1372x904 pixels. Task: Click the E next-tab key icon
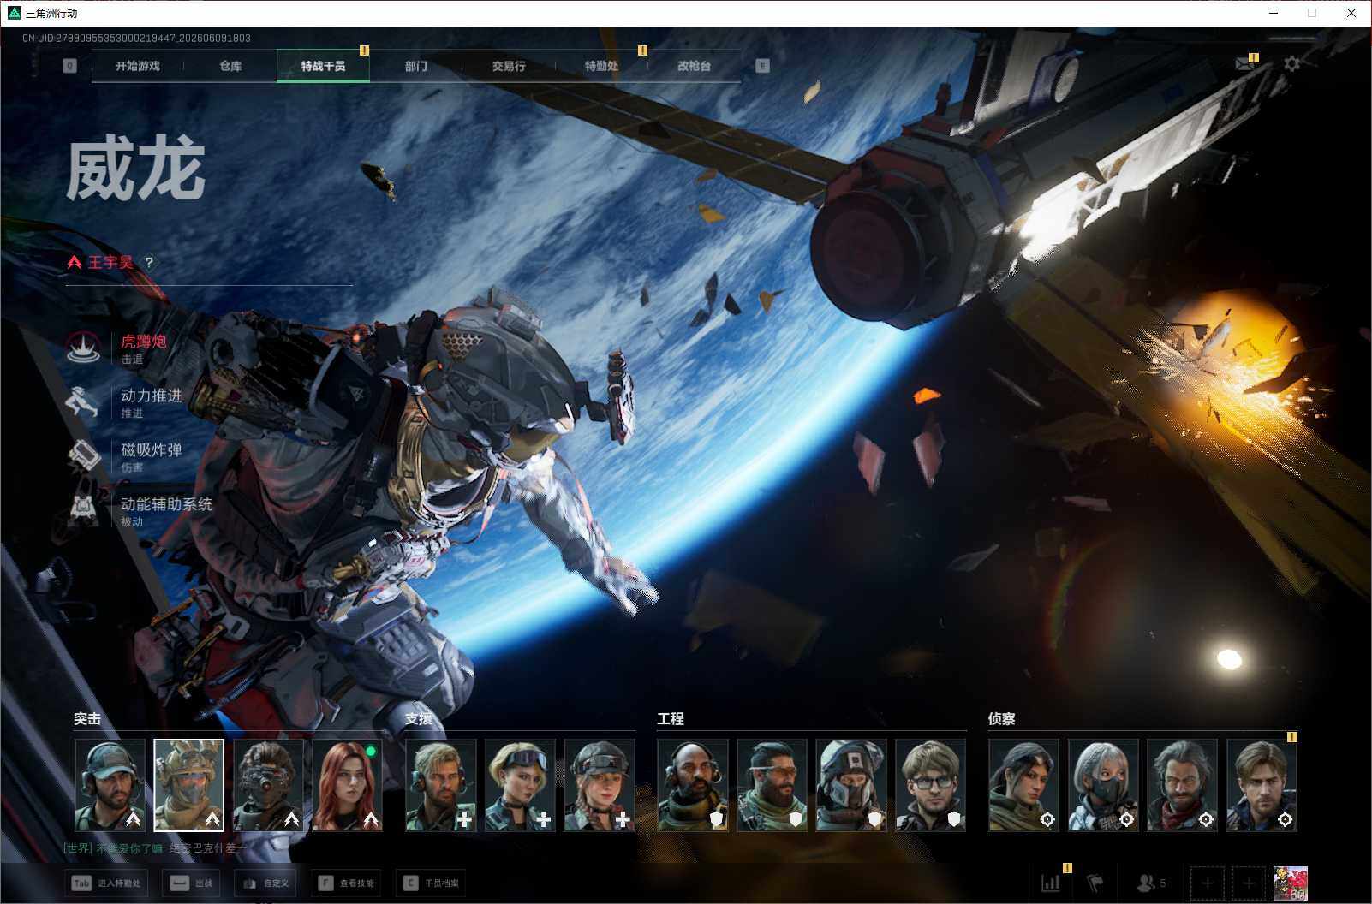762,66
